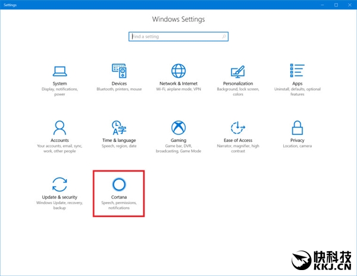Open Apps list icon
Viewport: 357px width, 276px height.
(297, 71)
